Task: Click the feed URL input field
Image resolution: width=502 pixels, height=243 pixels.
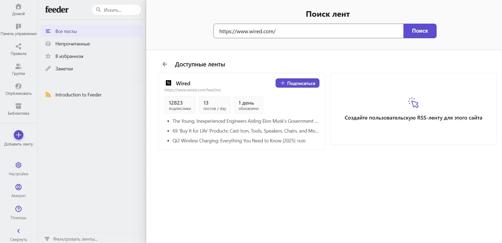Action: pyautogui.click(x=308, y=31)
